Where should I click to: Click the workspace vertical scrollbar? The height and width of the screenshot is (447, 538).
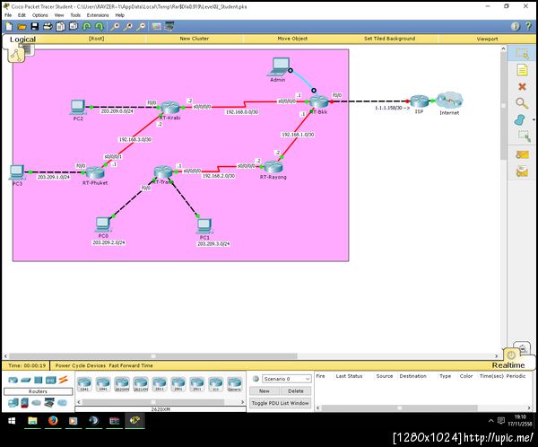pos(503,106)
